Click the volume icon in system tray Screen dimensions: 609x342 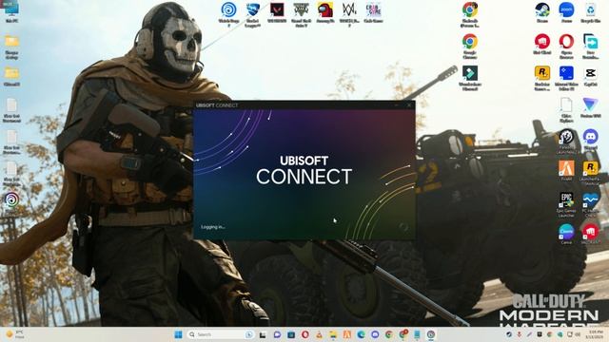click(578, 334)
